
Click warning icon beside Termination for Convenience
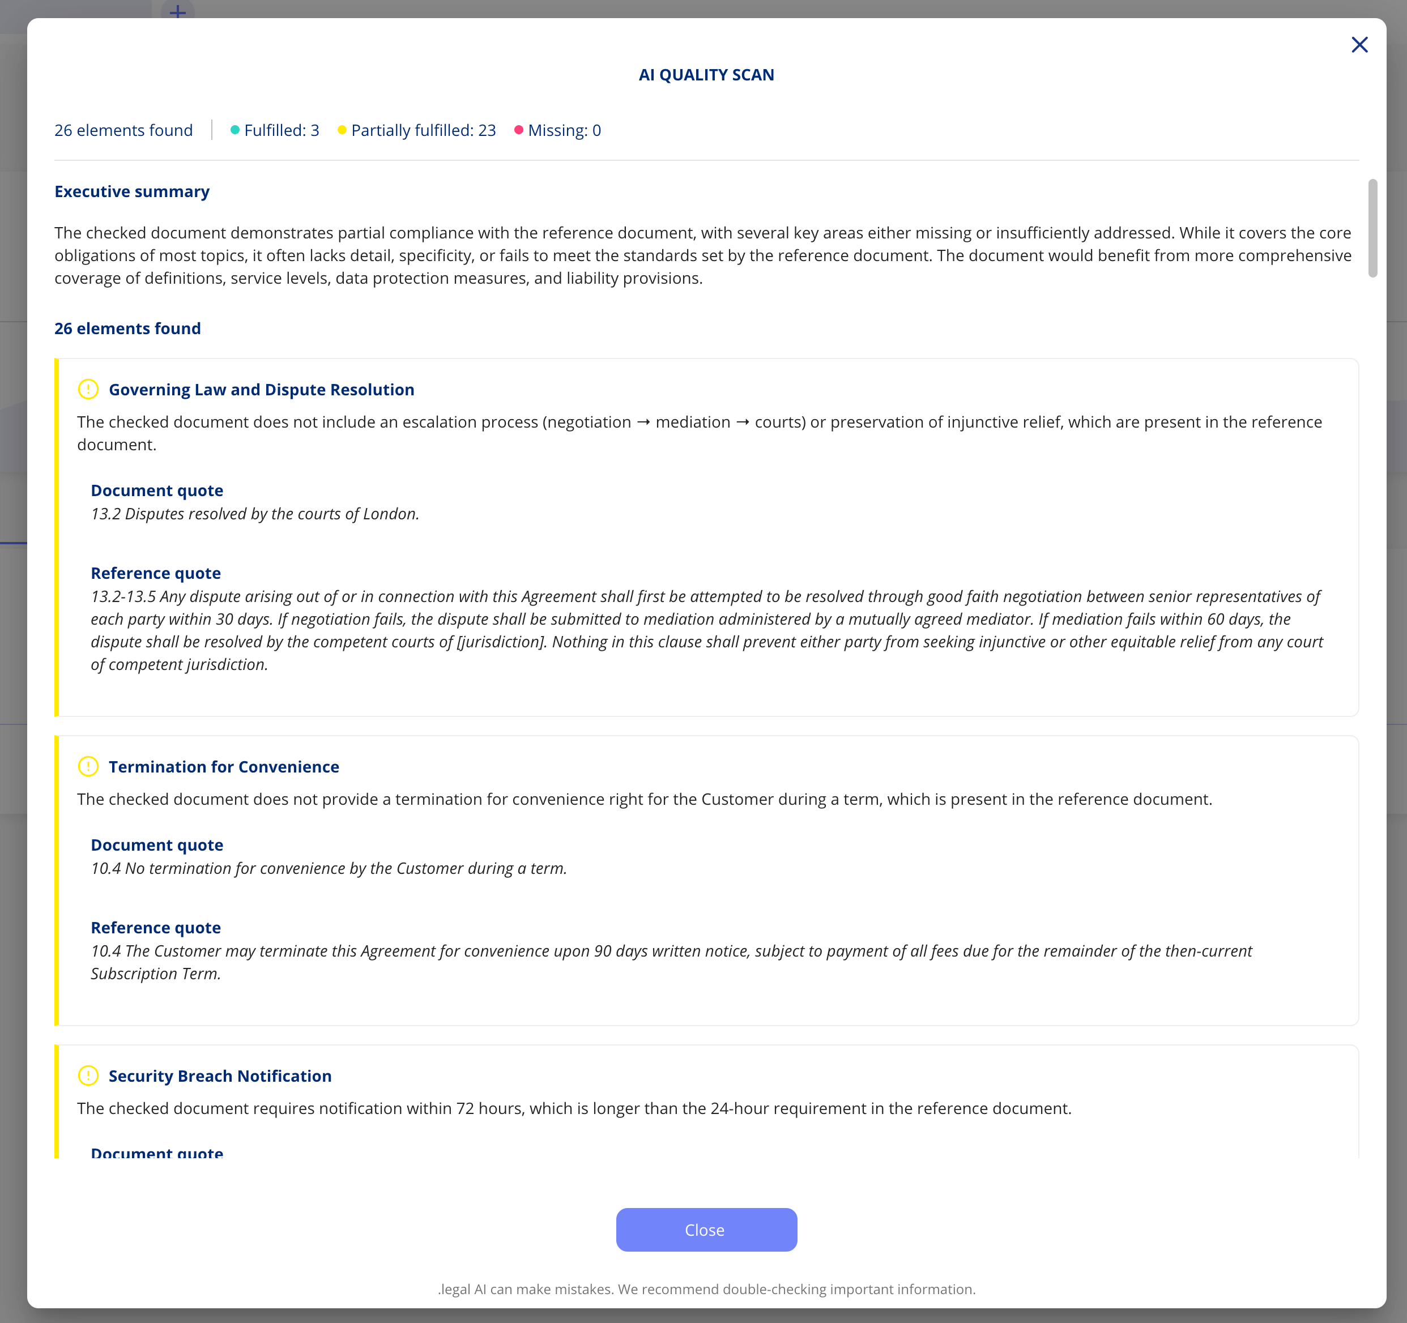tap(88, 766)
